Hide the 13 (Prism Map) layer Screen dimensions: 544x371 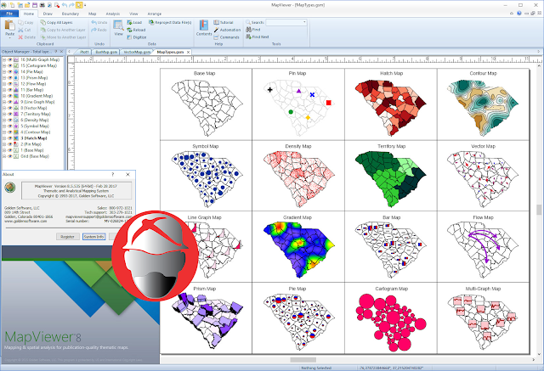(10, 78)
